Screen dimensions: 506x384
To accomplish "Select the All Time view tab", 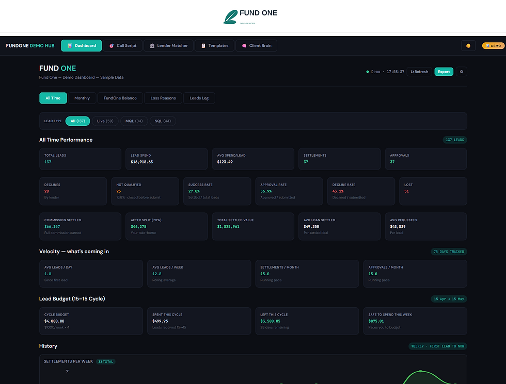I will (x=53, y=98).
